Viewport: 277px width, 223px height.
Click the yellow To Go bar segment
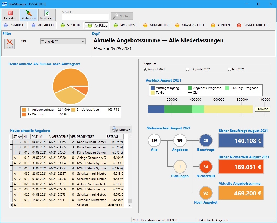click(x=228, y=109)
